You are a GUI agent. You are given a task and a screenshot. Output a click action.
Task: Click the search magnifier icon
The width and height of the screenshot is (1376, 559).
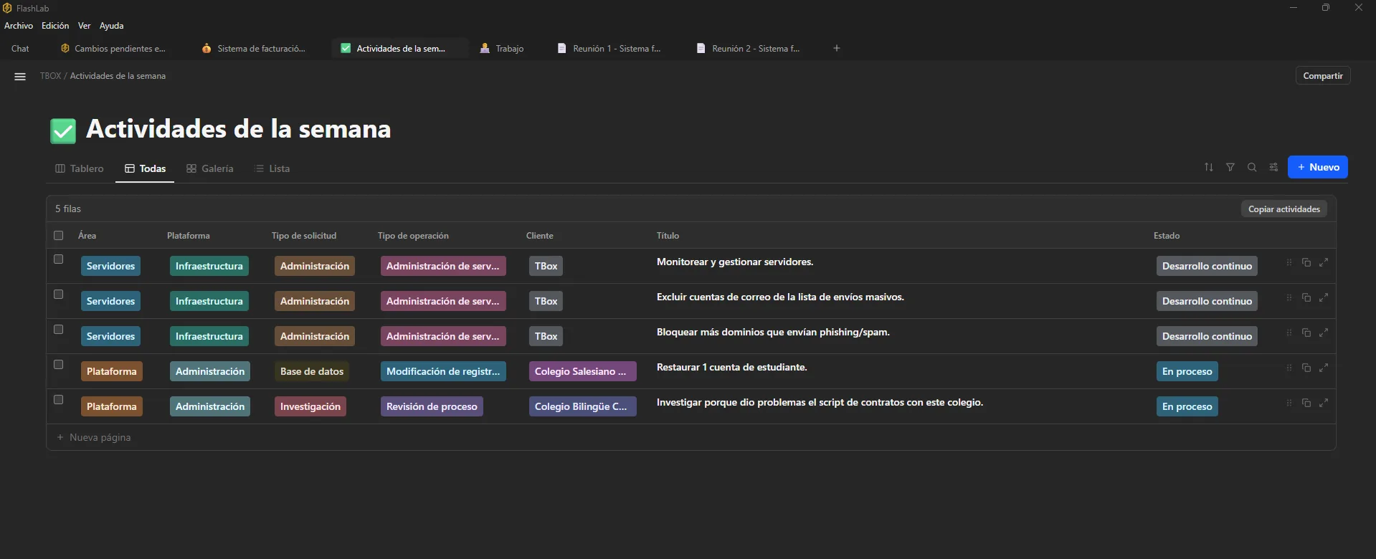point(1252,167)
